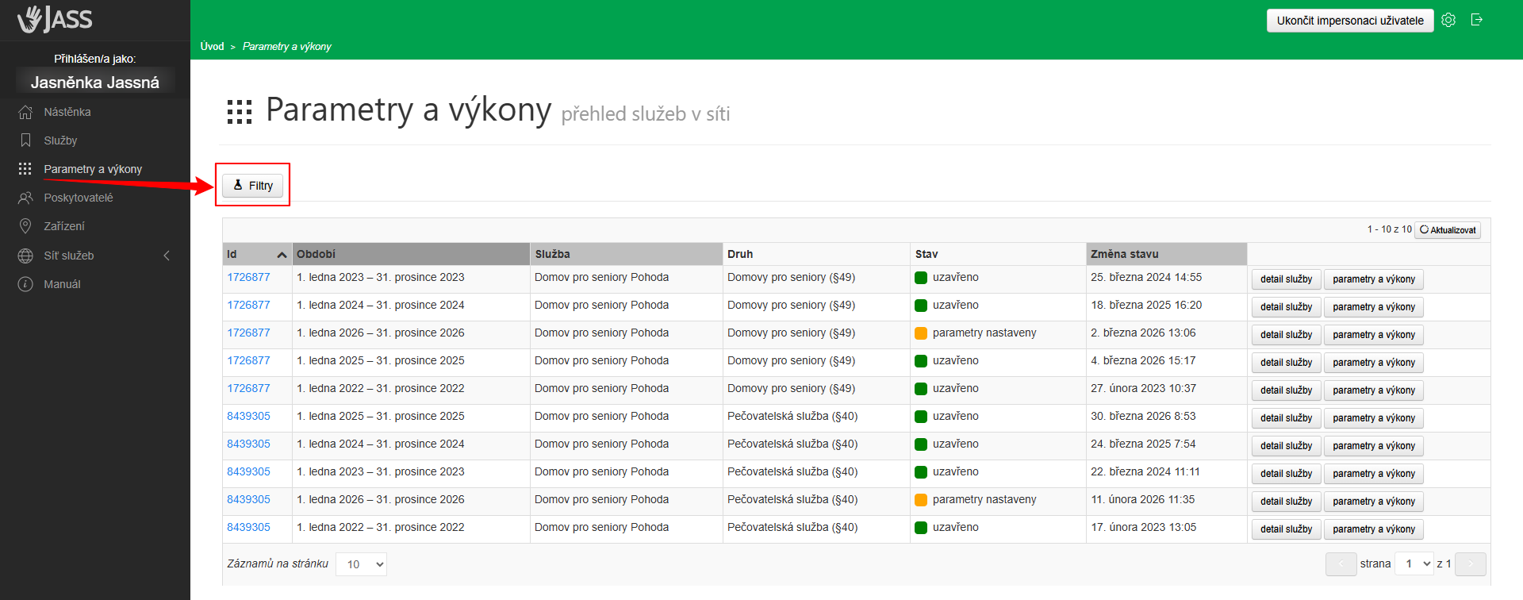Image resolution: width=1523 pixels, height=600 pixels.
Task: Sort by Stav column header
Action: [998, 254]
